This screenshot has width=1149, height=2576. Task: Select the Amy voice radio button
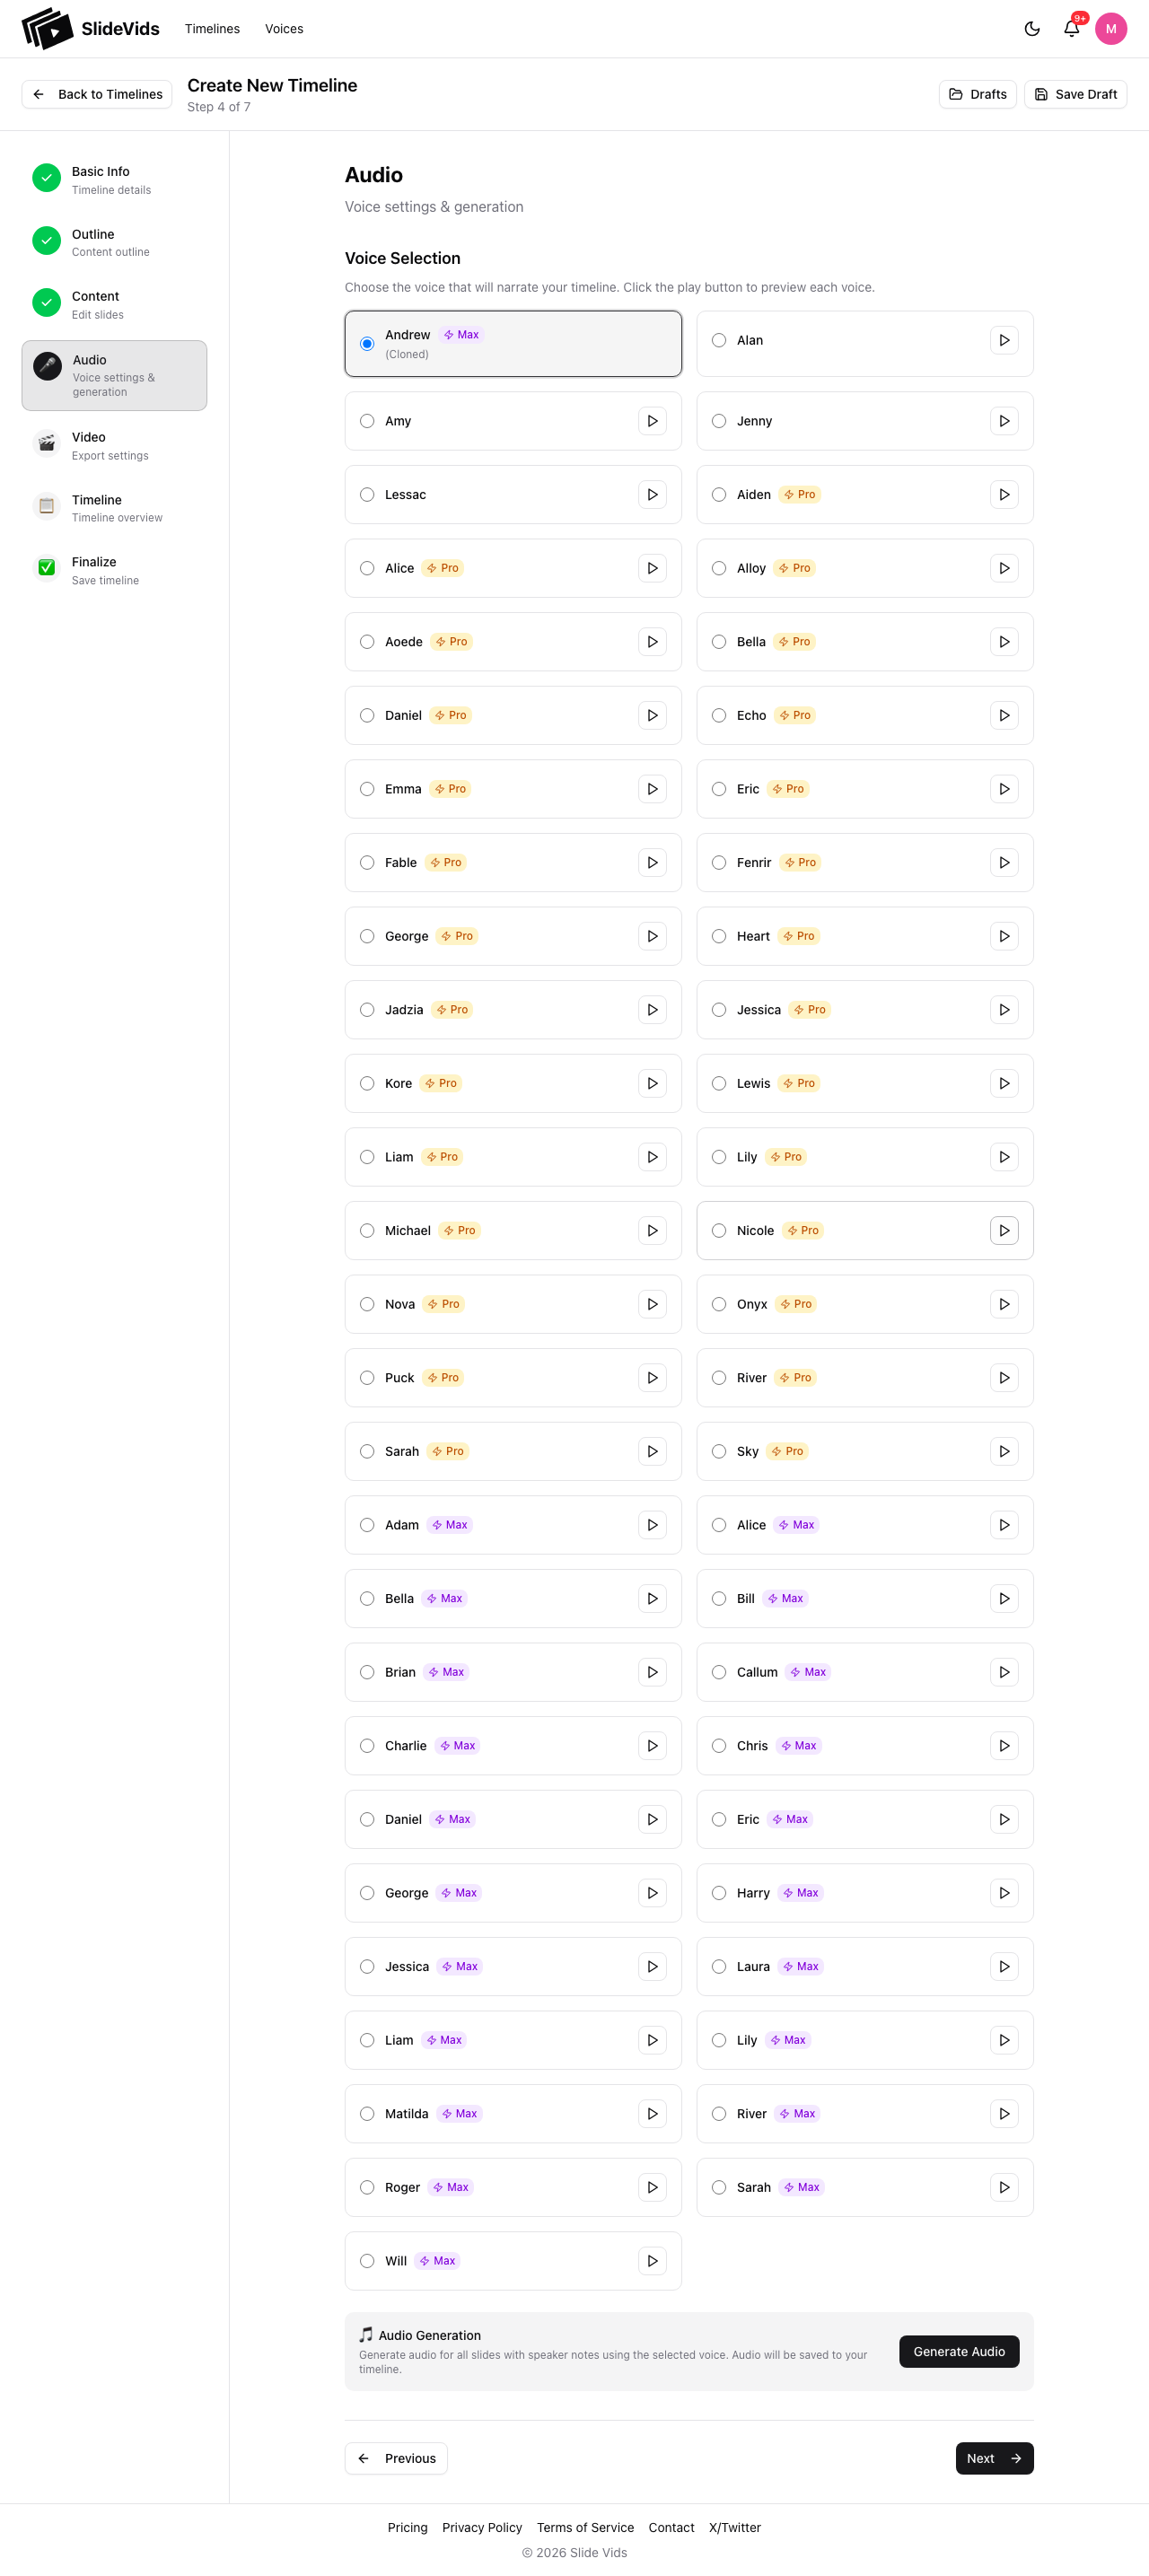367,421
